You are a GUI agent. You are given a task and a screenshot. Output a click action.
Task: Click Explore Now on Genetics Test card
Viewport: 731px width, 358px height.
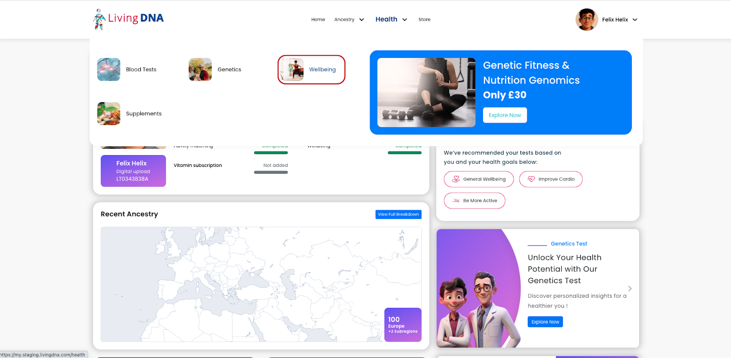click(x=545, y=322)
